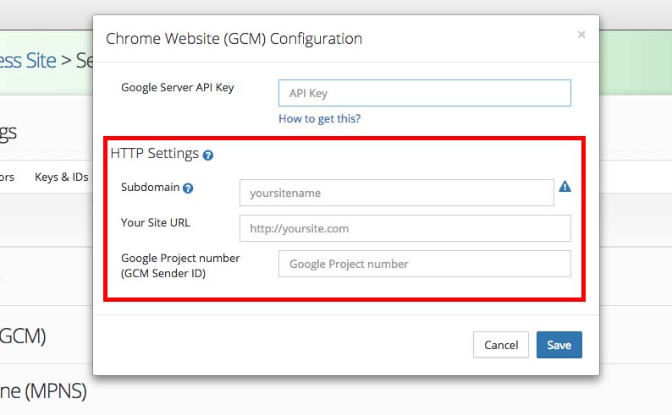Click the Subdomain help question icon

188,188
